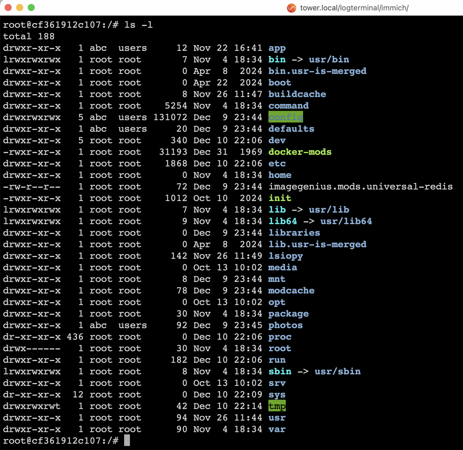
Task: Click the 22:09 timestamp in sys row
Action: (x=248, y=395)
